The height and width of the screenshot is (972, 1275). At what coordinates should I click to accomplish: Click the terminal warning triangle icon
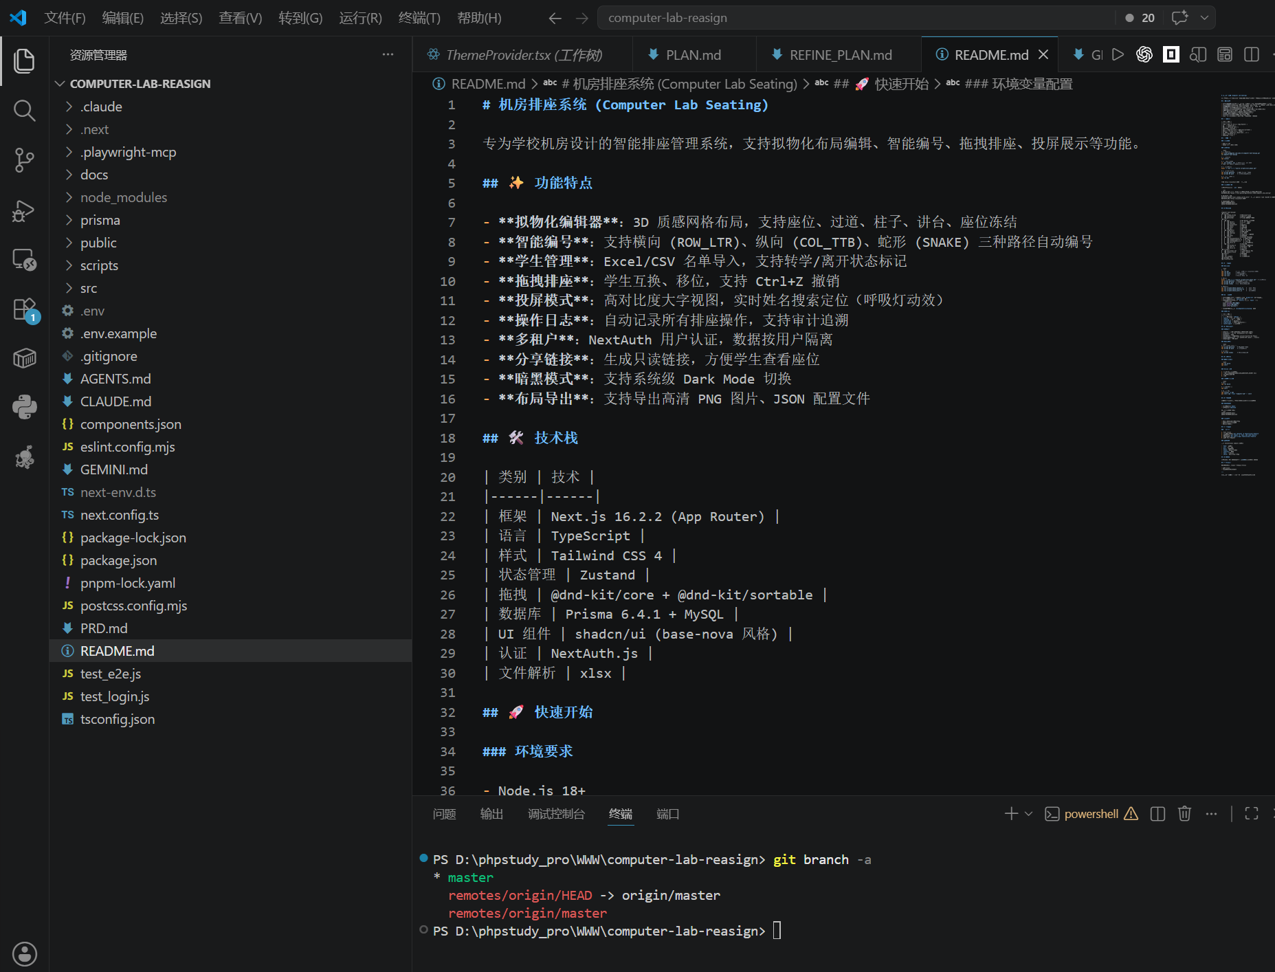click(1131, 814)
